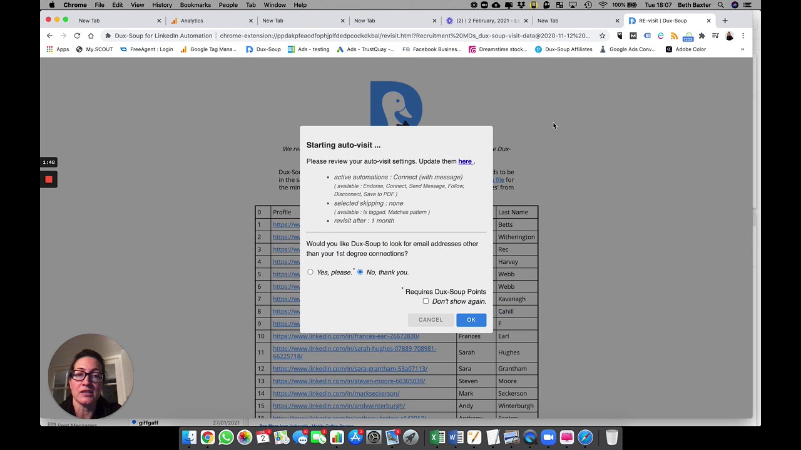The image size is (801, 450).
Task: Open the Bookmarks menu
Action: coord(195,5)
